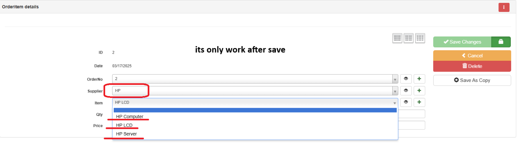Collapse the Item dropdown showing HP LCD

pos(255,102)
